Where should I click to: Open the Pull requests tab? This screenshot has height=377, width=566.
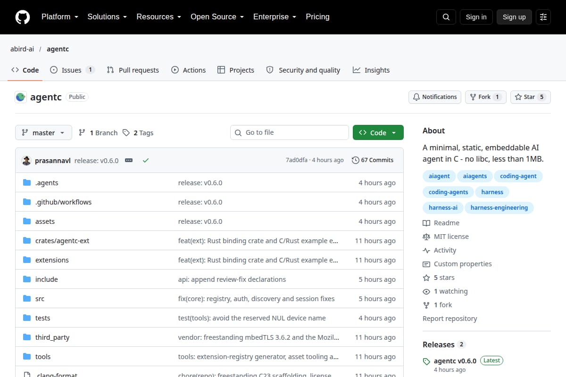click(133, 70)
